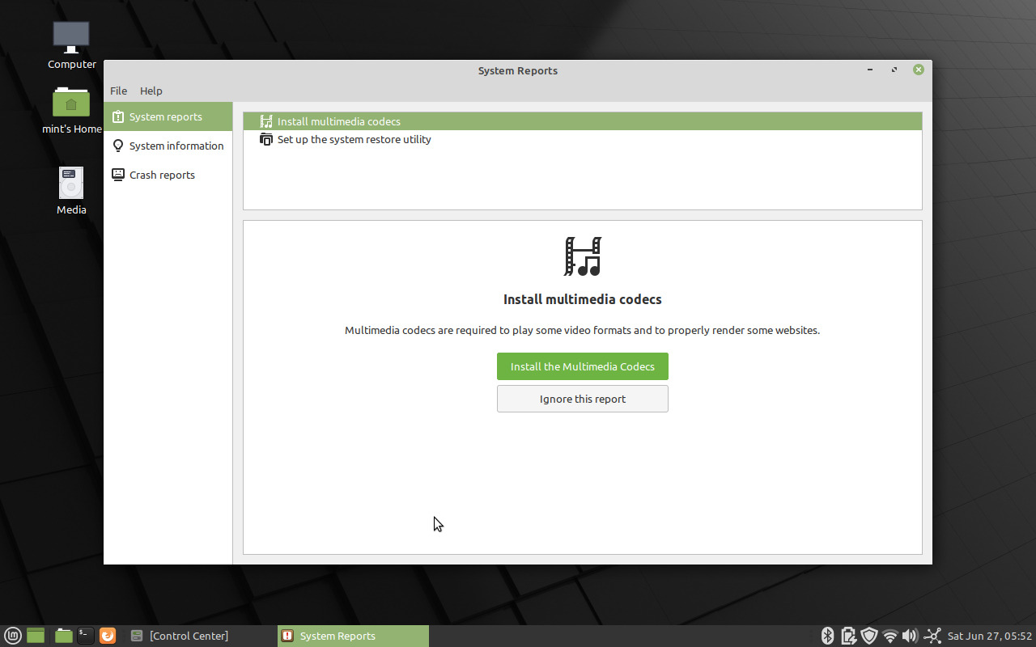Open the Linux Mint menu launcher
This screenshot has height=647, width=1036.
click(13, 636)
